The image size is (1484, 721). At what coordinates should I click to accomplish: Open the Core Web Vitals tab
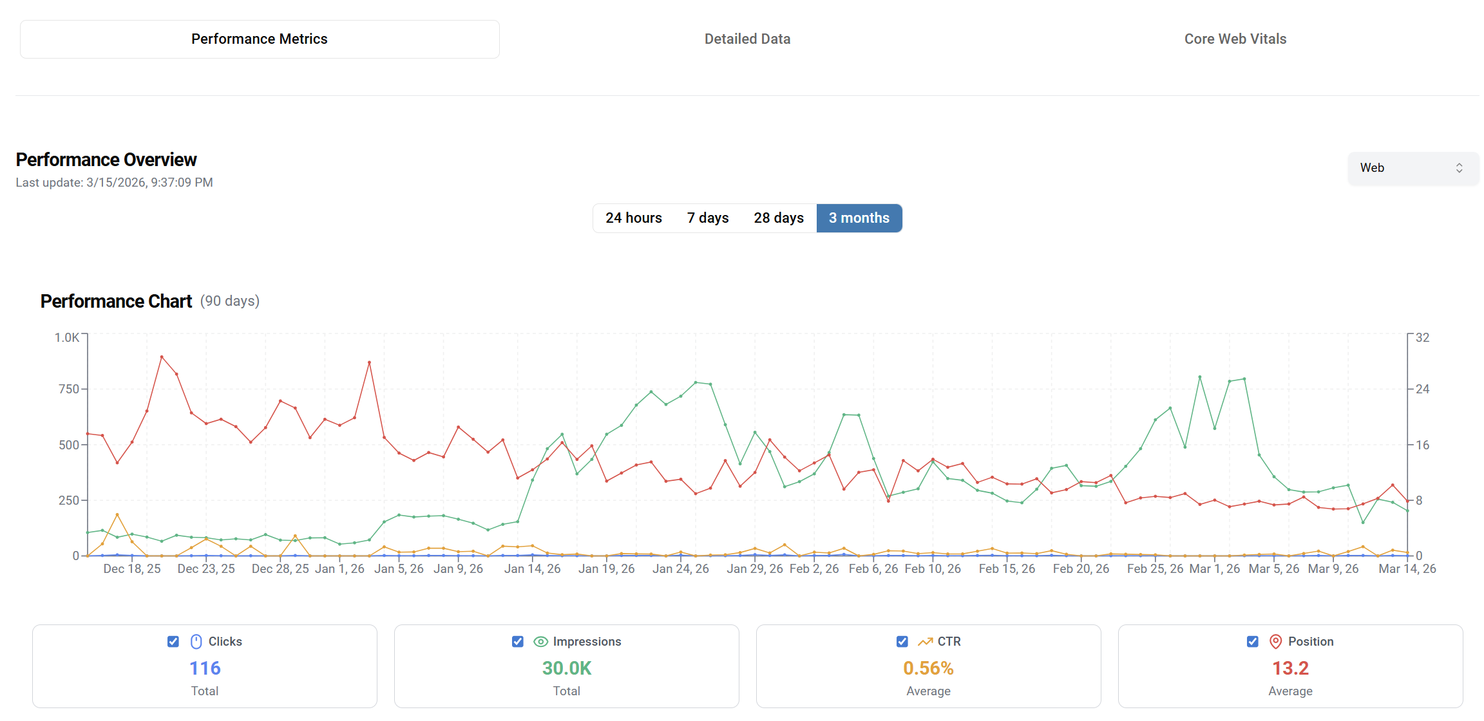(x=1235, y=39)
